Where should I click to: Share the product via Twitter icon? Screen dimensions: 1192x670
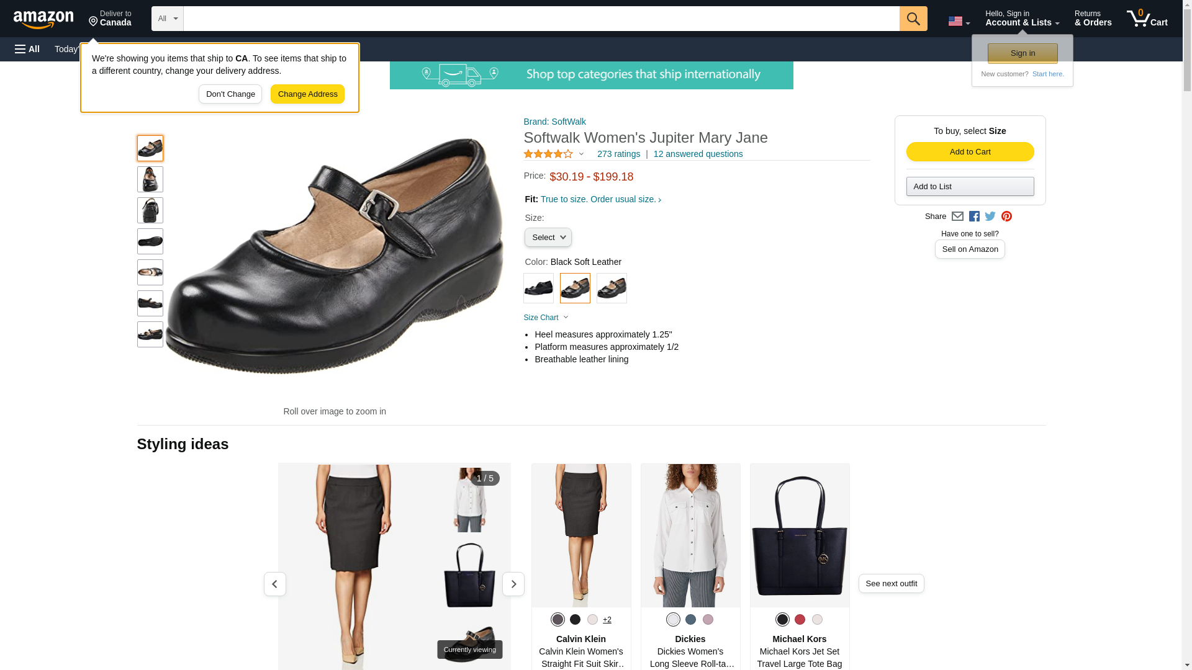click(990, 217)
